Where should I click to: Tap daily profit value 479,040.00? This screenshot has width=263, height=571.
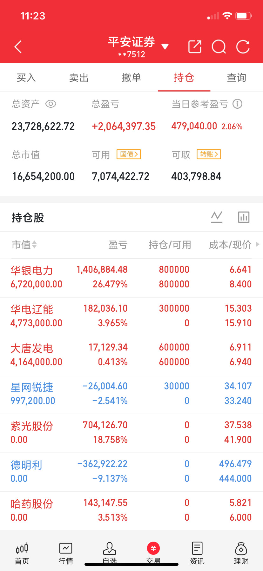[x=194, y=126]
